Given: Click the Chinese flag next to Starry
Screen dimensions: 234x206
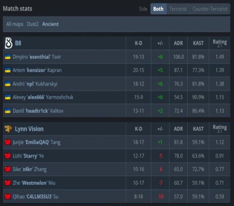Looking at the screenshot, I should (7, 156).
